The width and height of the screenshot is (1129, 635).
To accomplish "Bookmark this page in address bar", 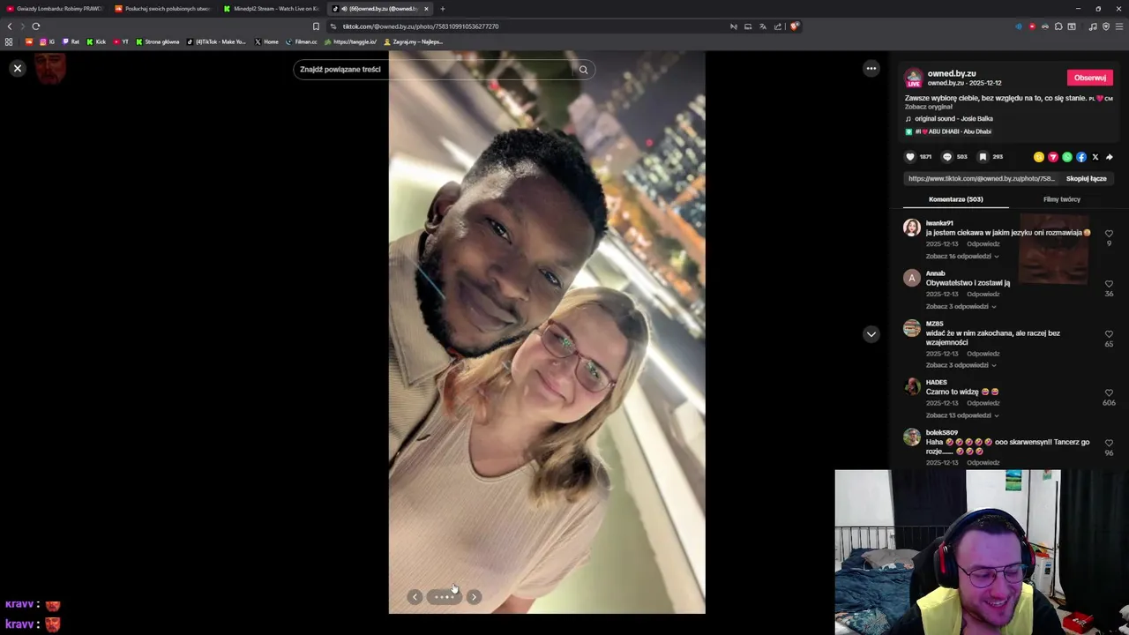I will click(x=316, y=26).
